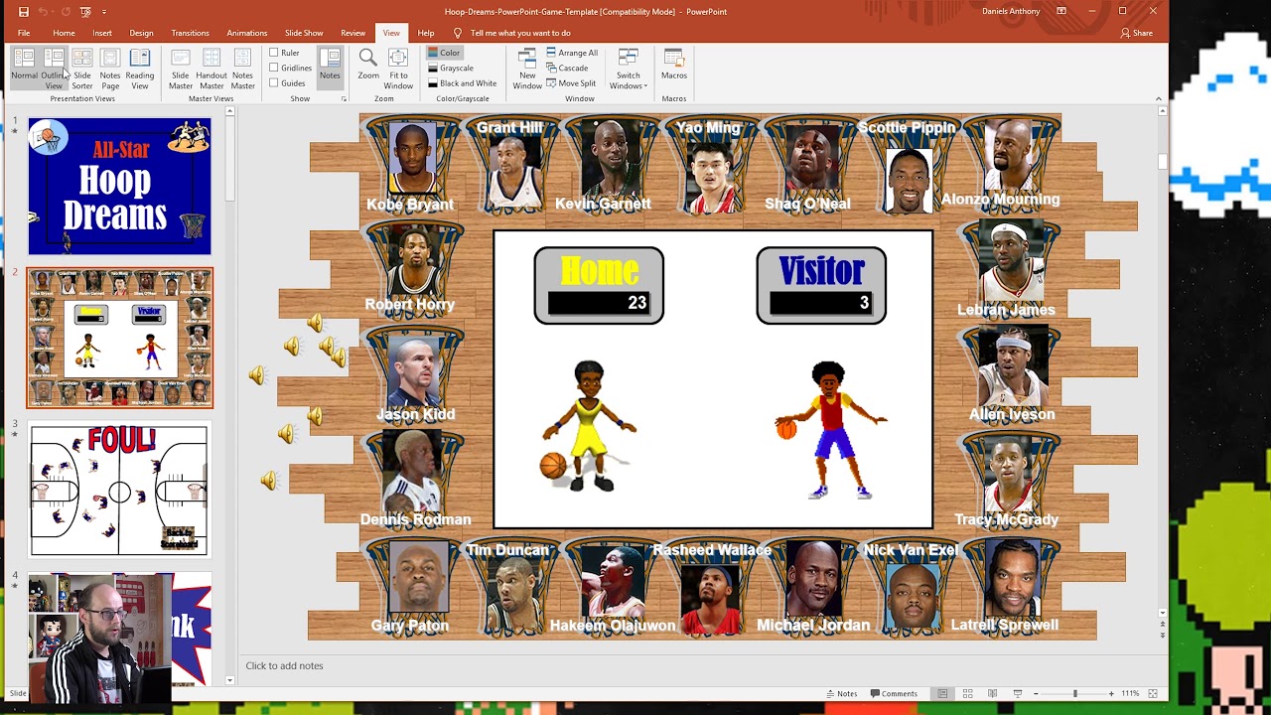This screenshot has width=1271, height=715.
Task: Click Arrange All windows
Action: pyautogui.click(x=572, y=53)
